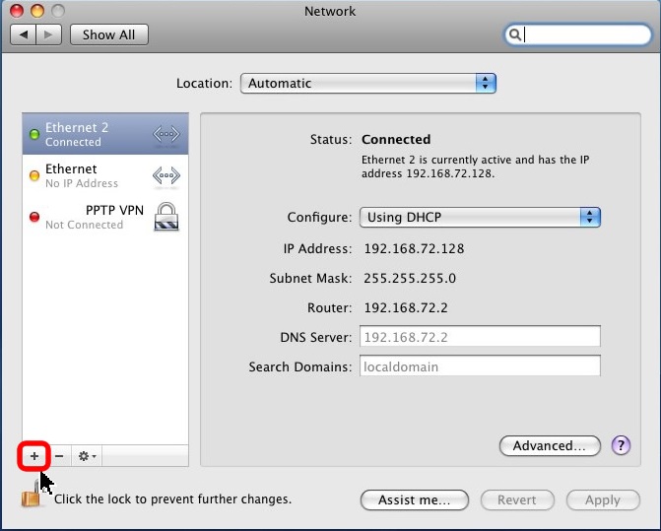Click the Show All button
Image resolution: width=661 pixels, height=531 pixels.
coord(108,34)
